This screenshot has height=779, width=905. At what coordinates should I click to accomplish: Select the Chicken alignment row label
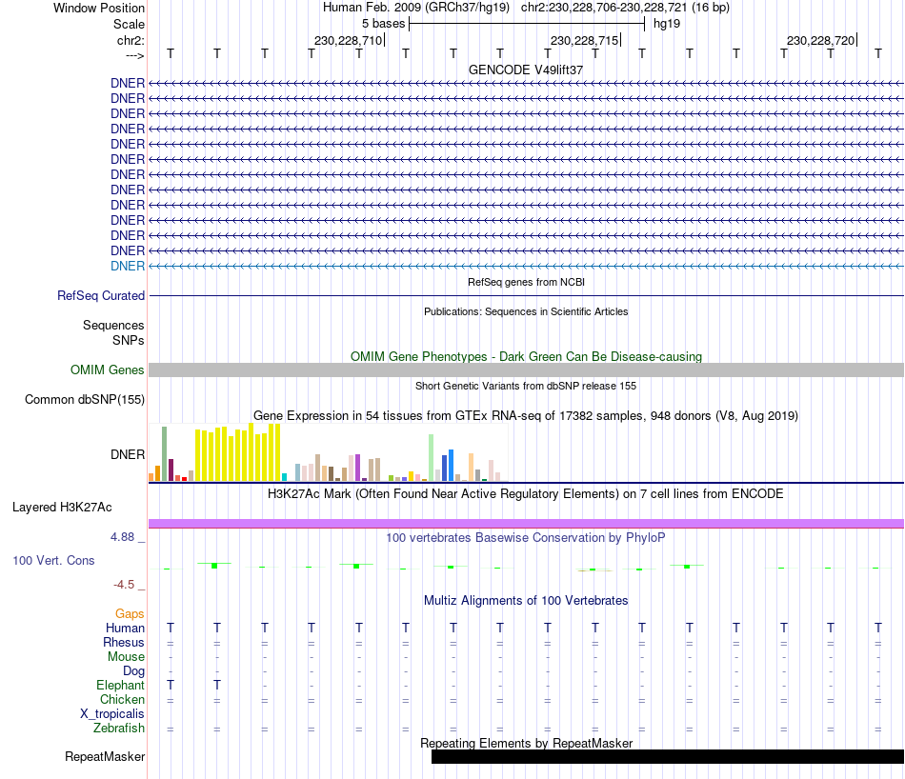tap(122, 699)
